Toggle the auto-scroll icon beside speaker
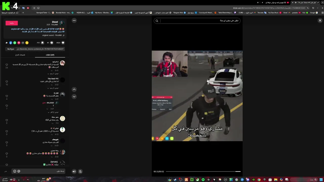This screenshot has height=182, width=324. [80, 171]
